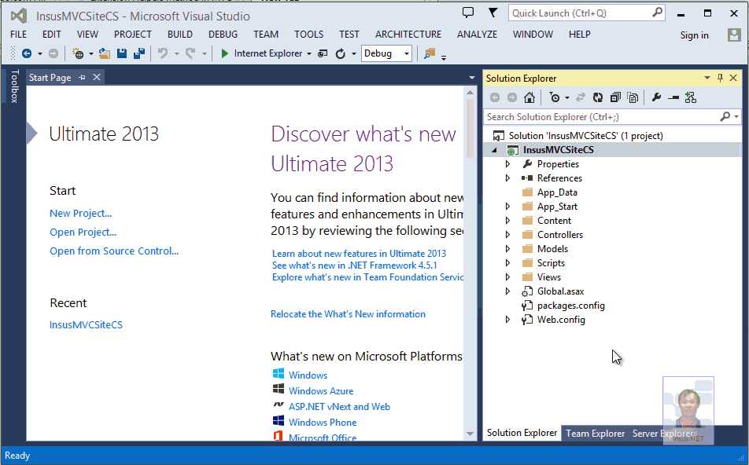
Task: Toggle auto-hide pin on Solution Explorer
Action: [x=721, y=78]
